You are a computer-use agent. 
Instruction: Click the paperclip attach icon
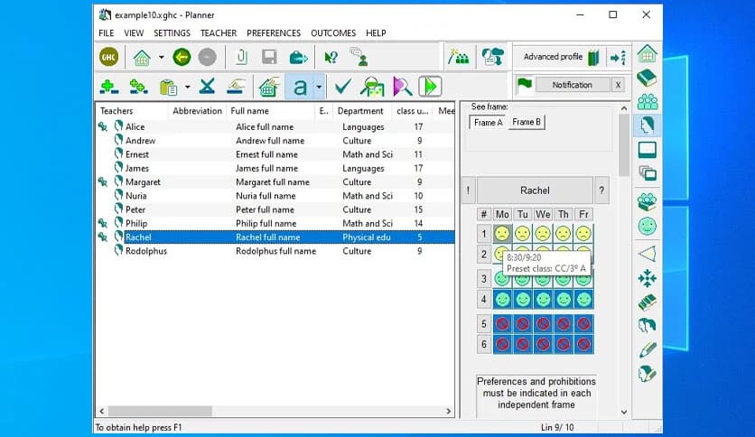pos(241,57)
